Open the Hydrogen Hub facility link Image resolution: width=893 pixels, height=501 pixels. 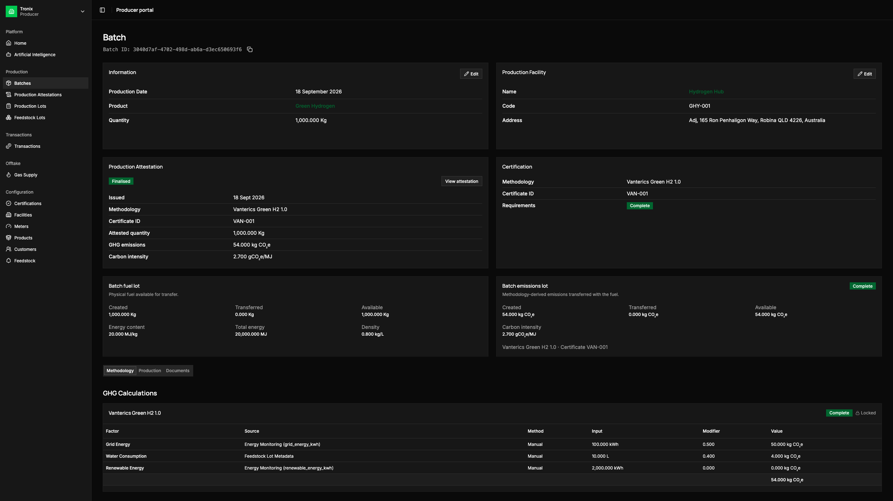point(706,92)
